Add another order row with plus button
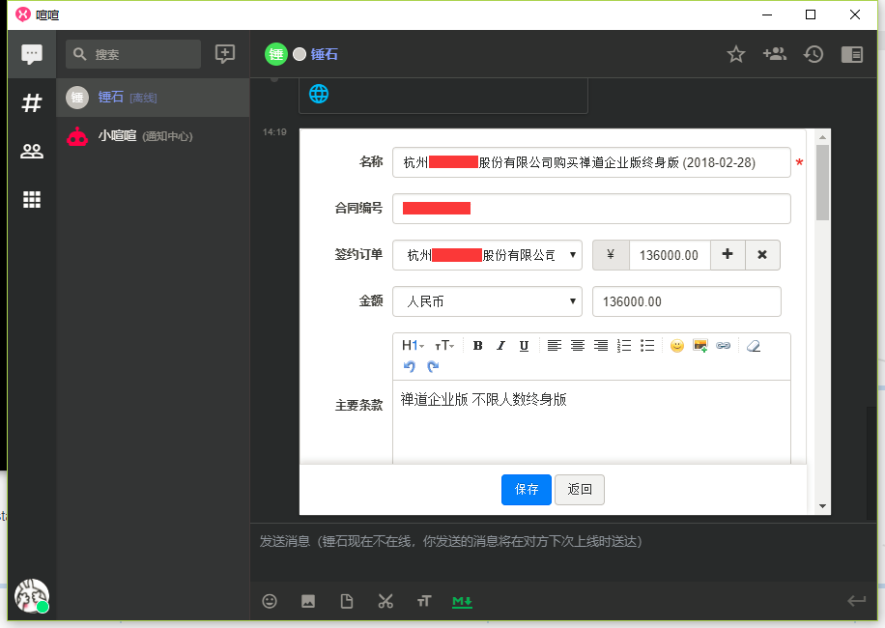This screenshot has height=628, width=885. click(x=728, y=255)
